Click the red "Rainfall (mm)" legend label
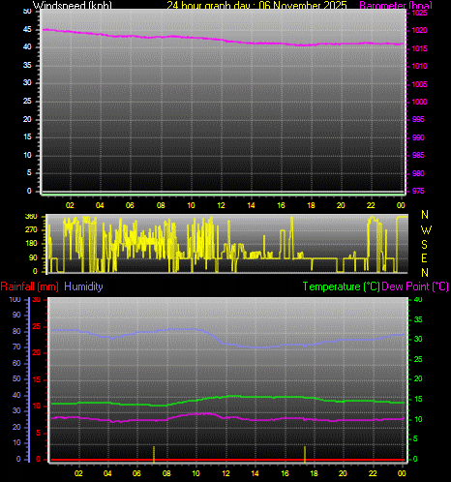The height and width of the screenshot is (482, 451). [30, 286]
